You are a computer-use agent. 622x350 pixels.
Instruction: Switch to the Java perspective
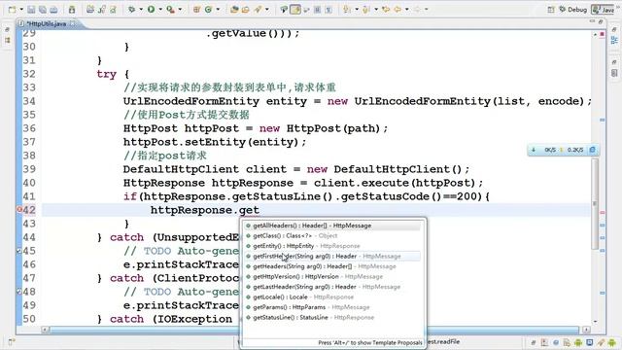point(604,9)
